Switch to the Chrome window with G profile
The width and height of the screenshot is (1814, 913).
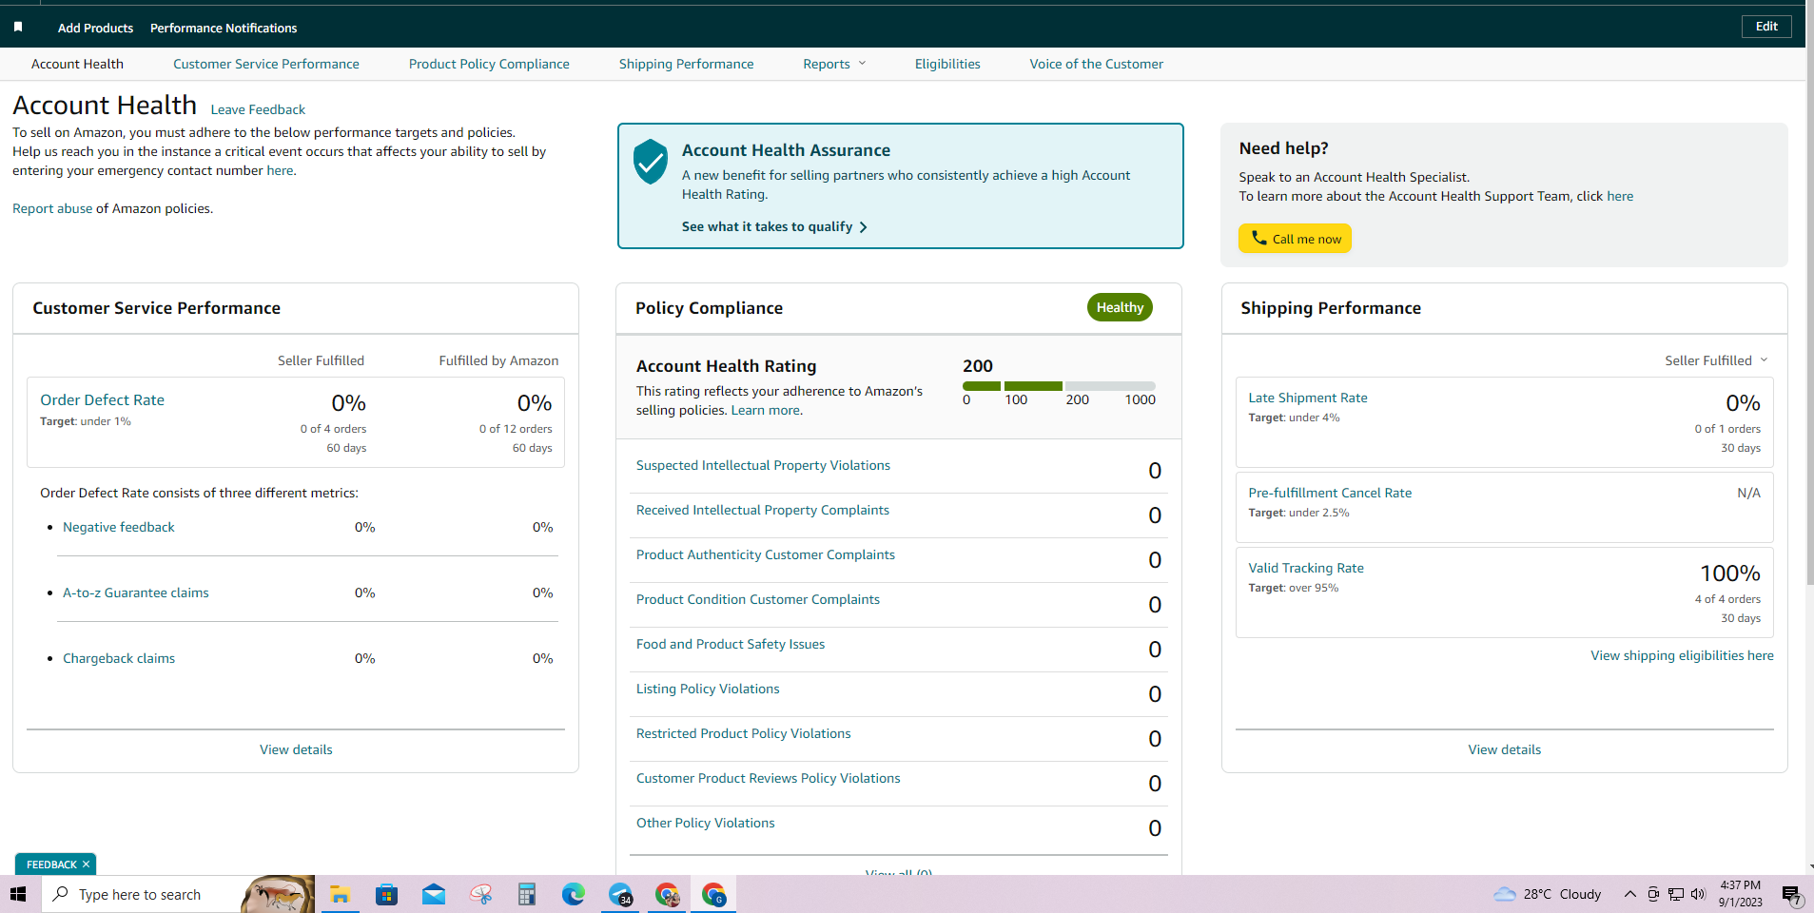tap(713, 894)
